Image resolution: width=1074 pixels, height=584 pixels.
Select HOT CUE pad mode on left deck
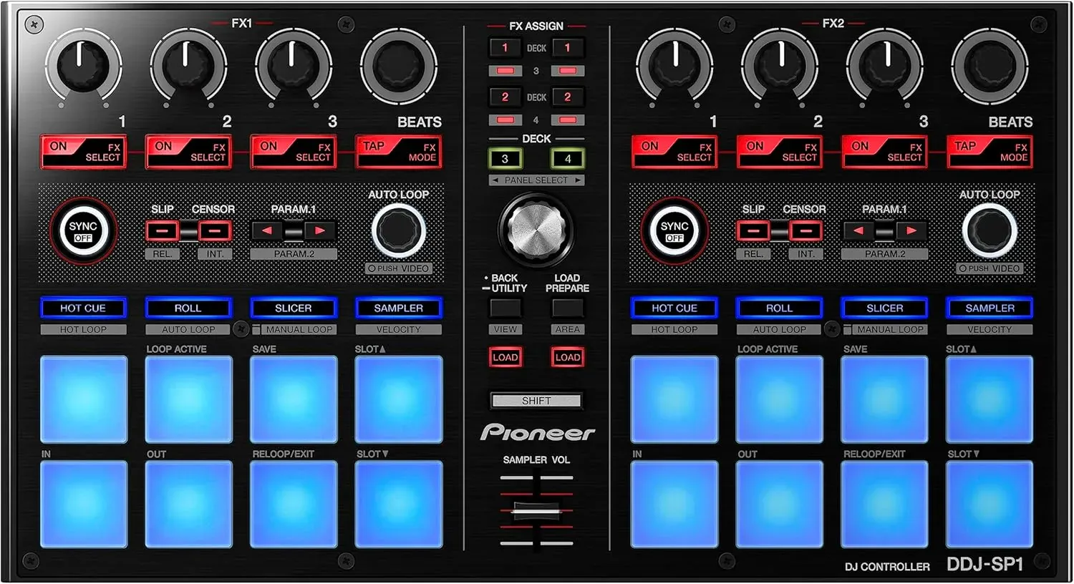point(84,308)
